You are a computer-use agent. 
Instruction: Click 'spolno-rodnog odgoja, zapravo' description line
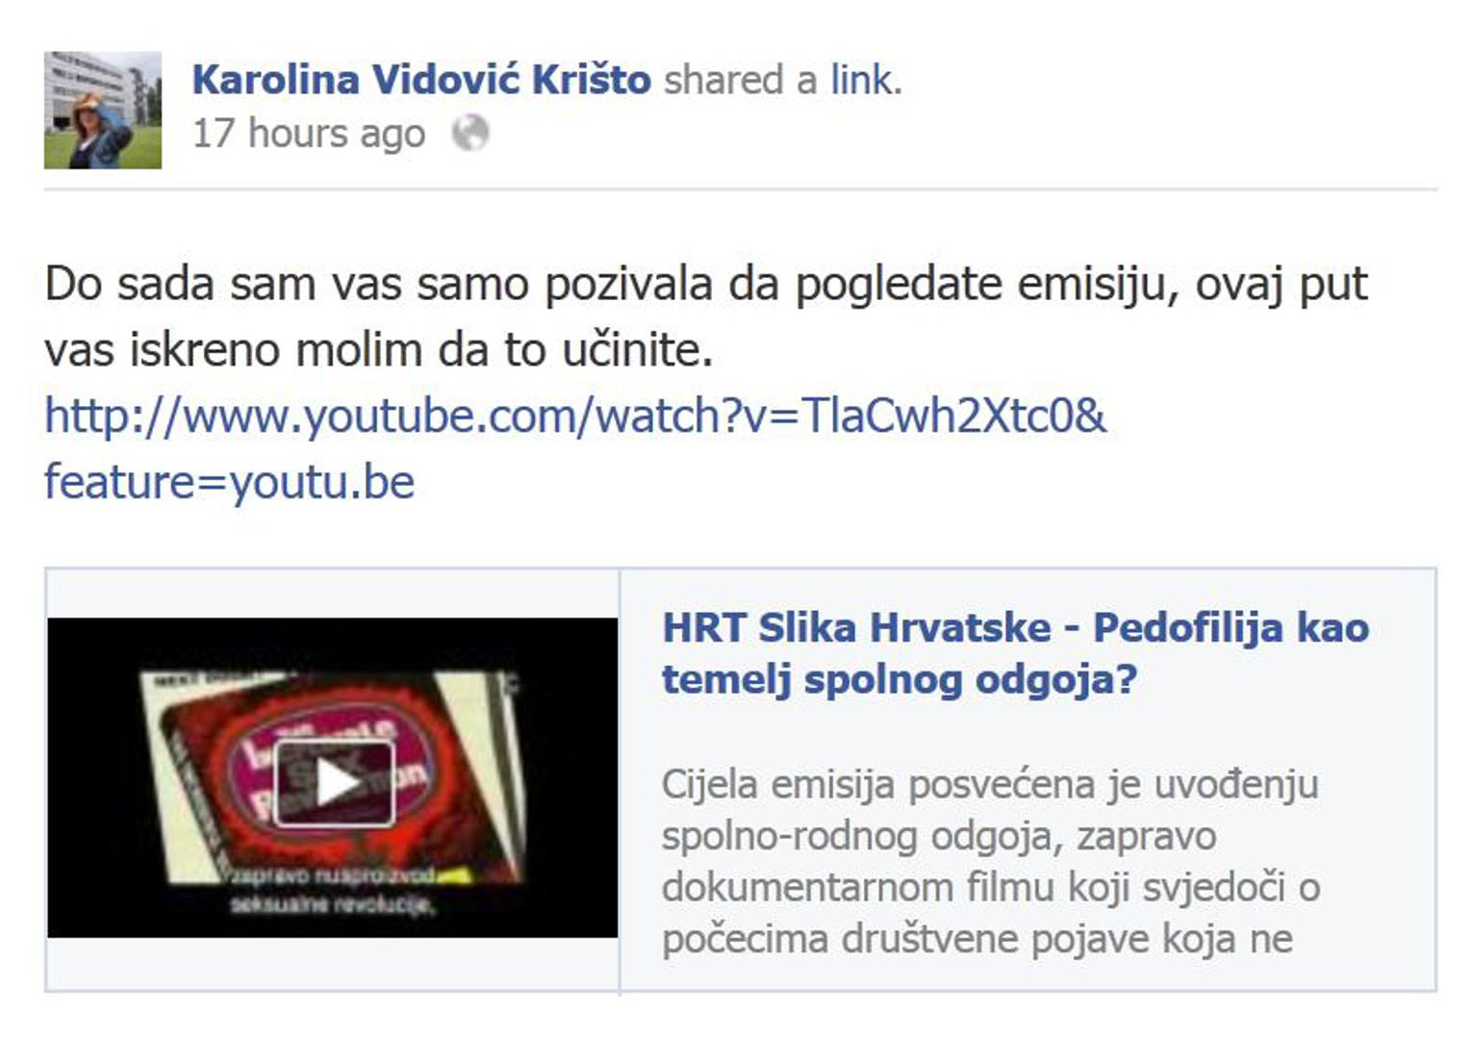pyautogui.click(x=938, y=836)
